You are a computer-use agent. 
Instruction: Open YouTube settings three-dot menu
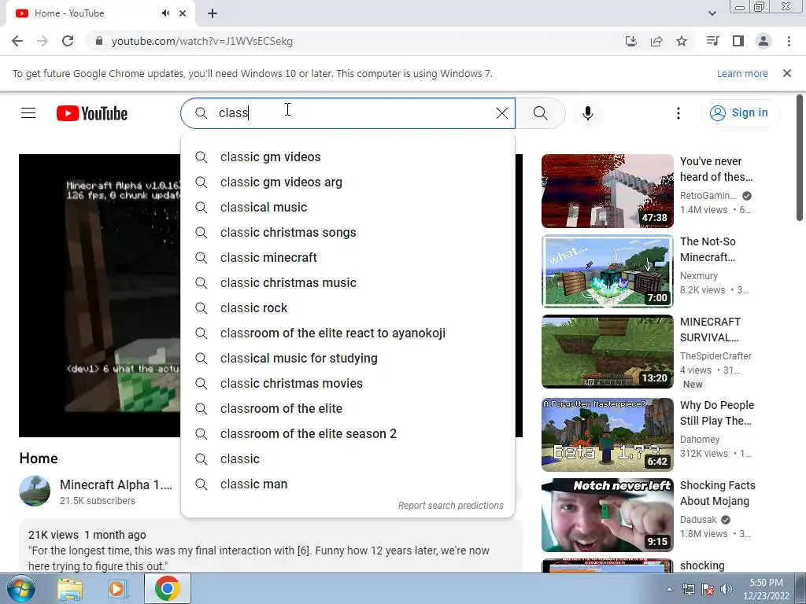coord(678,113)
